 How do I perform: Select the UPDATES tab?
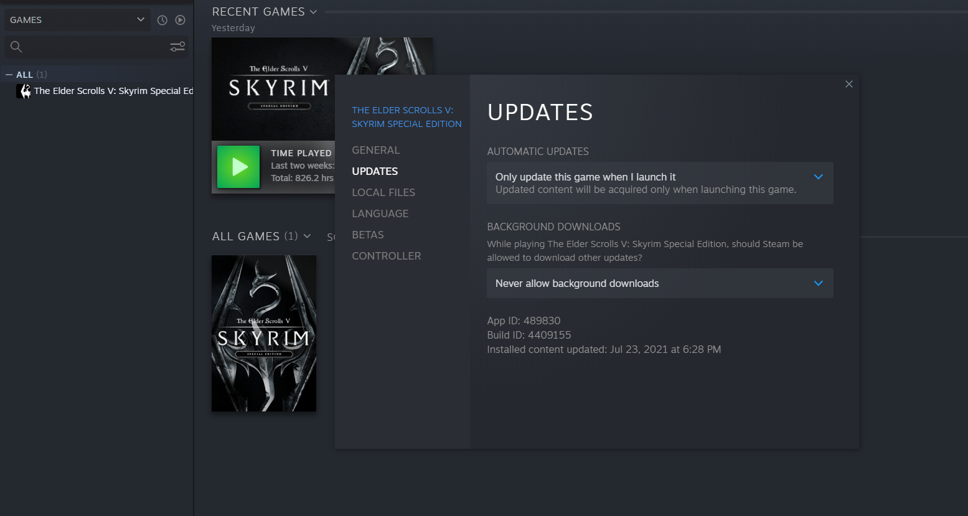(375, 171)
